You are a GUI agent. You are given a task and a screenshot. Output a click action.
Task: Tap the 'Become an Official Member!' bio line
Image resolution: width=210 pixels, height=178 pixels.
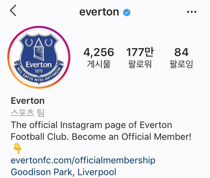pos(132,137)
